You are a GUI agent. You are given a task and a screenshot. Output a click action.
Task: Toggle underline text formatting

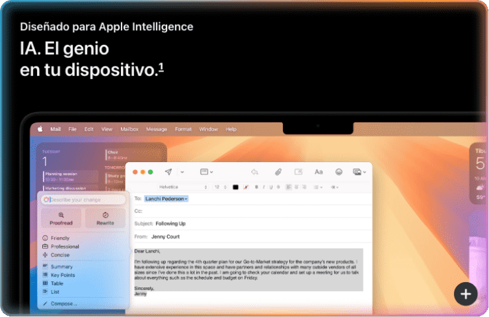[270, 187]
